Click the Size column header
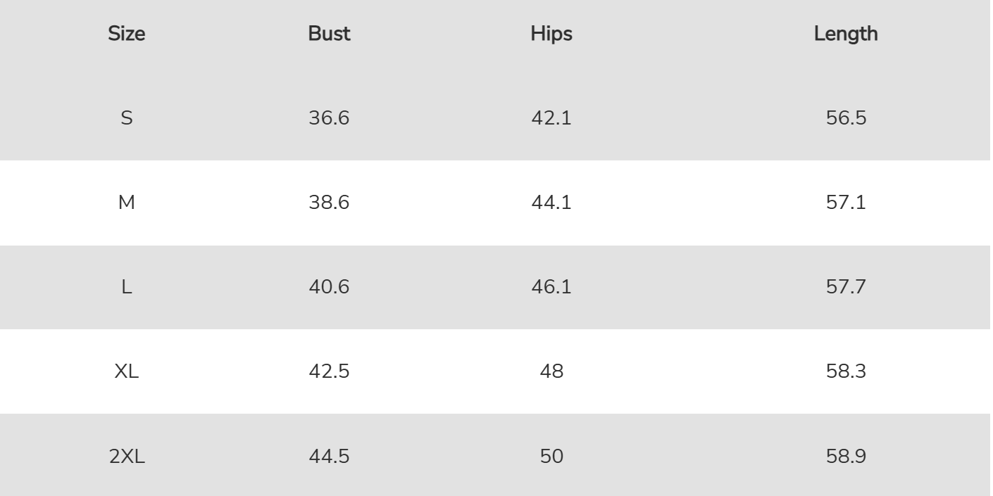This screenshot has height=496, width=993. (x=127, y=34)
